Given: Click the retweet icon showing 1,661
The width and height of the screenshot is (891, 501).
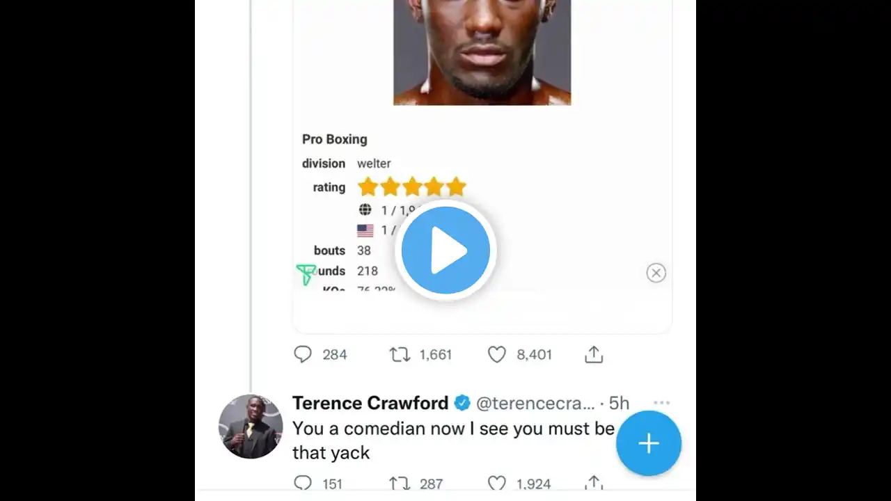Looking at the screenshot, I should click(x=400, y=355).
